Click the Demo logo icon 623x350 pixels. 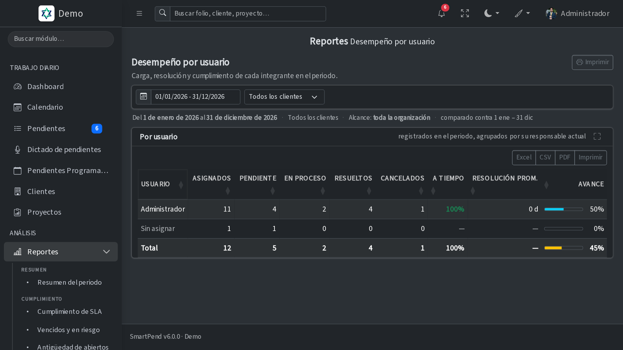click(x=46, y=14)
